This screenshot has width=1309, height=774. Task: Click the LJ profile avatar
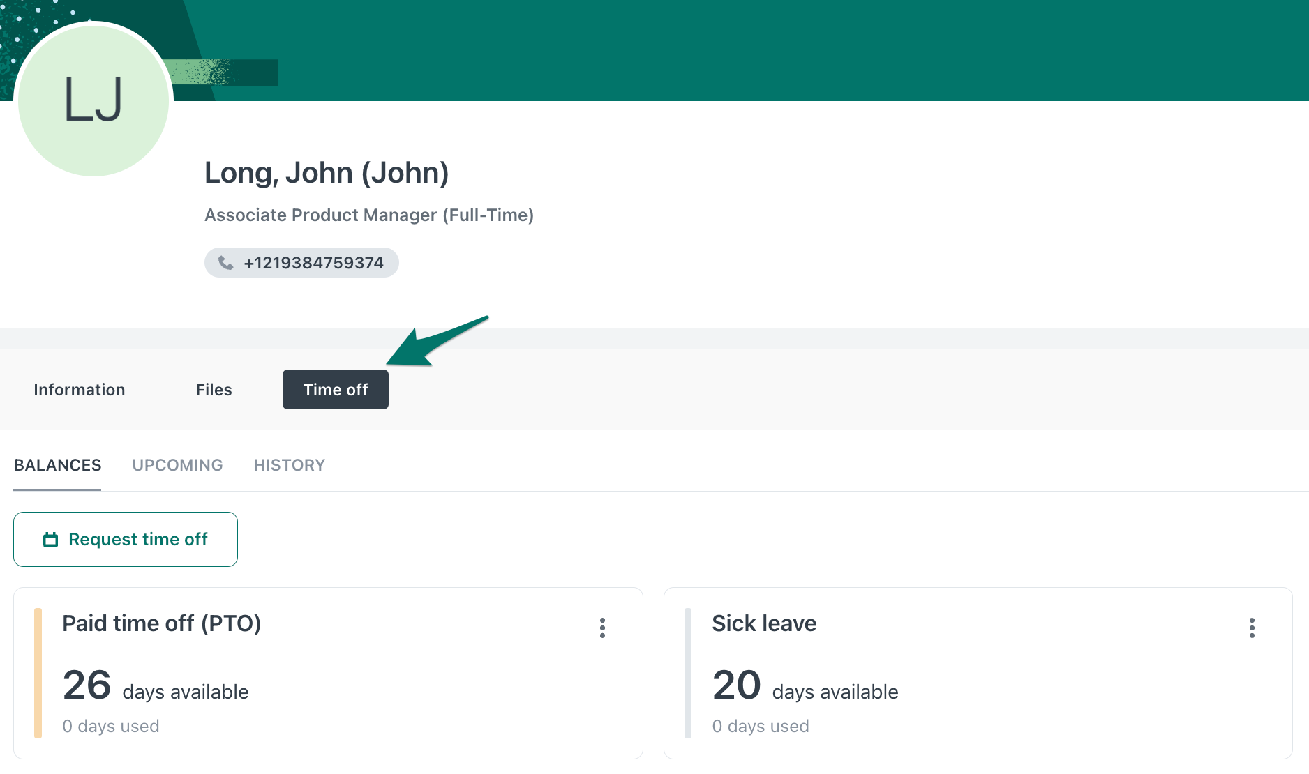click(93, 100)
